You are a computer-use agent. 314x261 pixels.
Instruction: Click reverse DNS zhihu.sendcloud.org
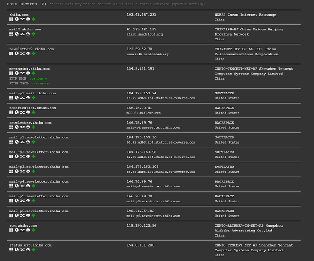145,34
